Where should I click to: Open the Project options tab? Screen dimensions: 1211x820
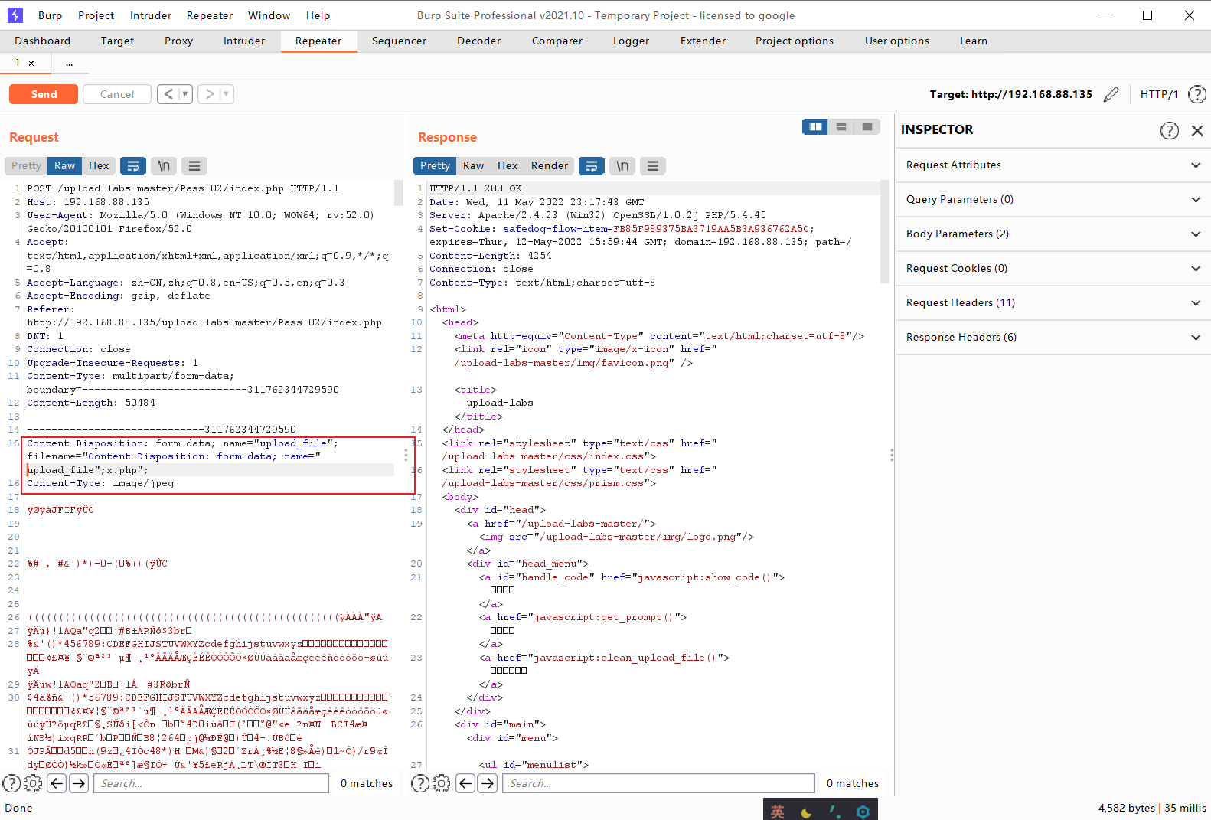[x=795, y=41]
